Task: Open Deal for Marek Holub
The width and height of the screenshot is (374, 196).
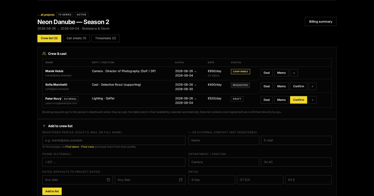Action: (x=267, y=73)
